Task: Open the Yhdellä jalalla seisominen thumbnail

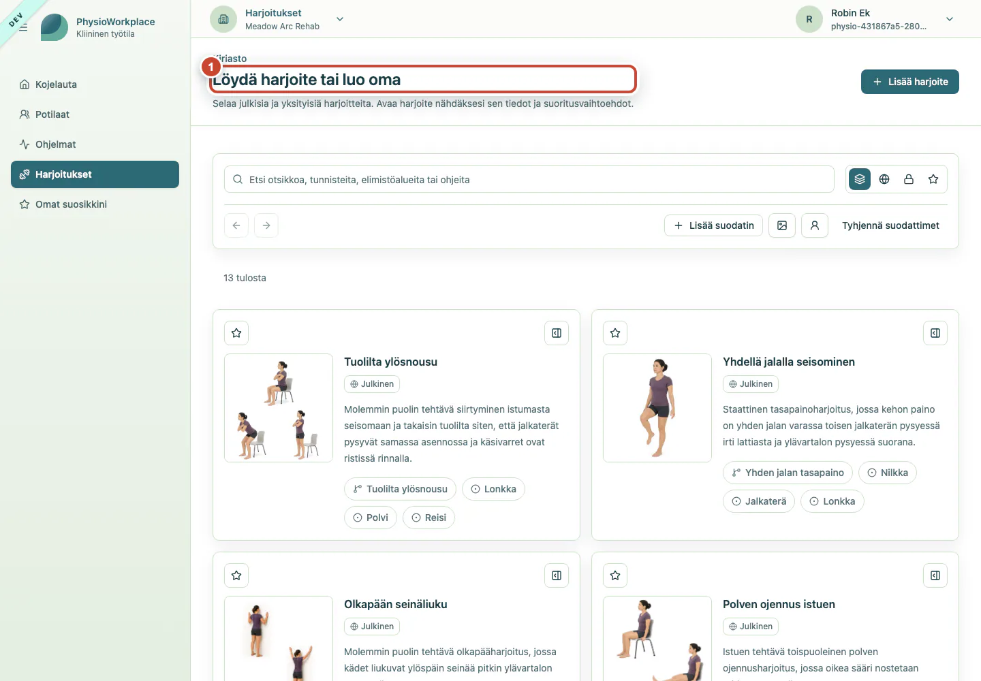Action: [x=657, y=408]
